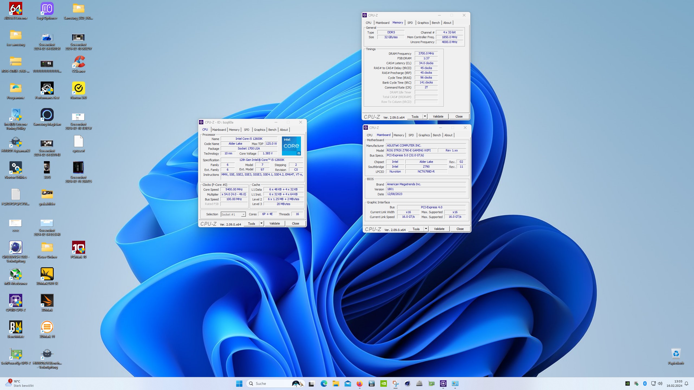Open Windows Start menu
The width and height of the screenshot is (694, 390).
(x=239, y=383)
